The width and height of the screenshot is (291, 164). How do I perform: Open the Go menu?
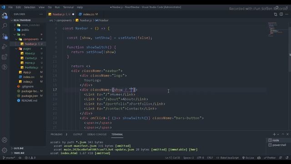pos(50,7)
